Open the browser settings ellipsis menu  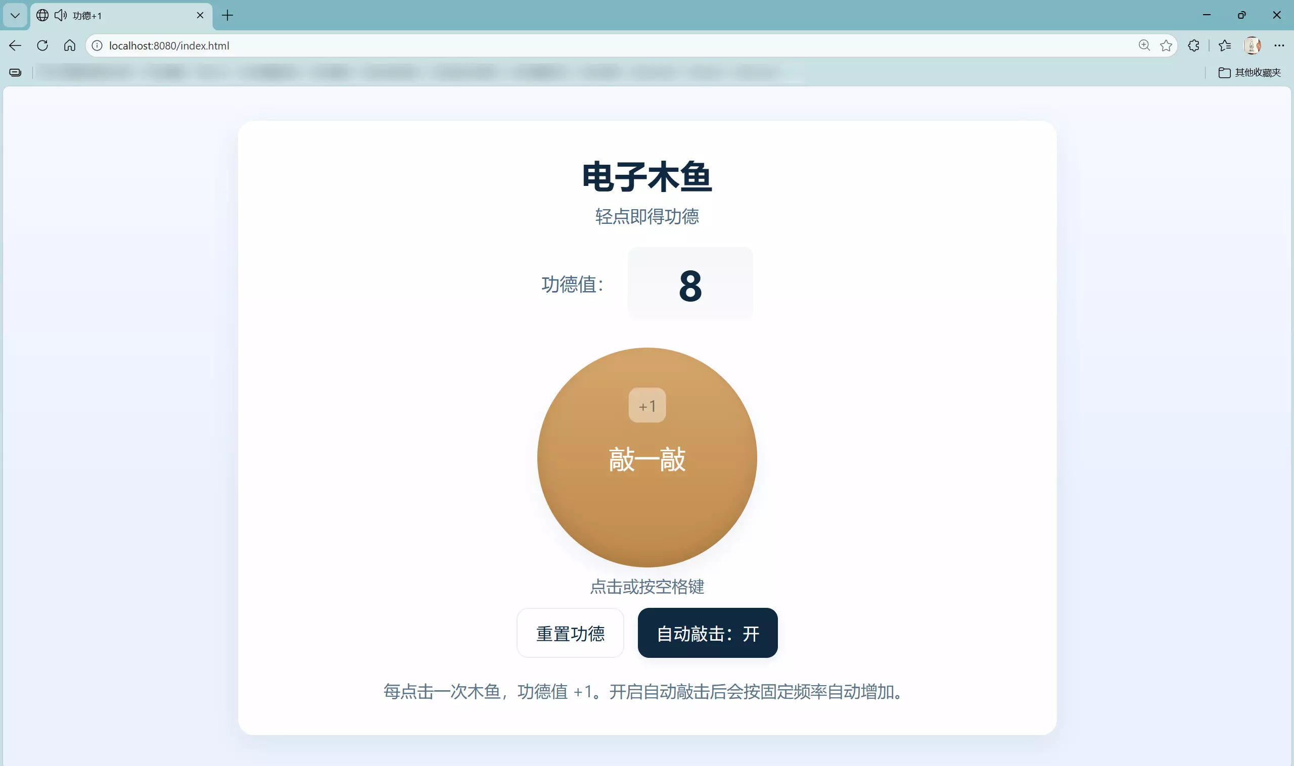1278,45
